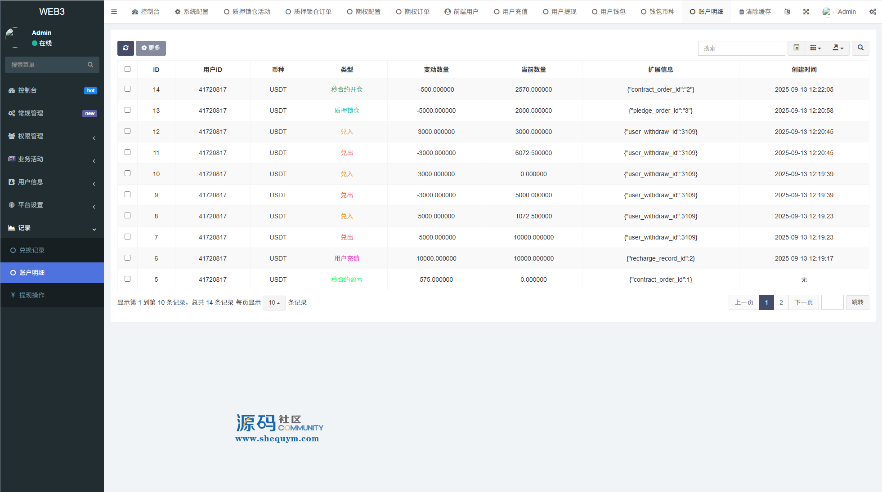Open settings gears icon in the top right
Viewport: 882px width, 492px height.
click(x=873, y=12)
